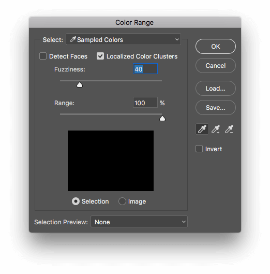Image resolution: width=270 pixels, height=274 pixels.
Task: Click the Fuzziness value input field
Action: 145,69
